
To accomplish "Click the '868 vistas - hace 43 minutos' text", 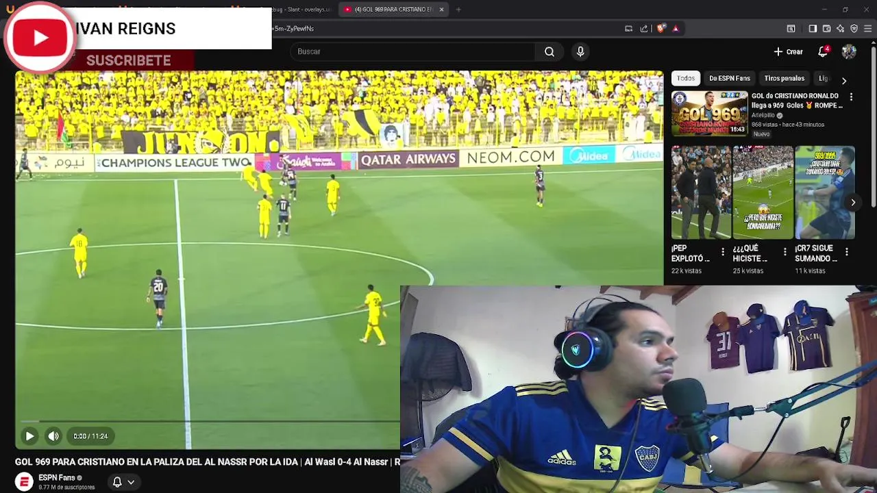I will coord(788,125).
